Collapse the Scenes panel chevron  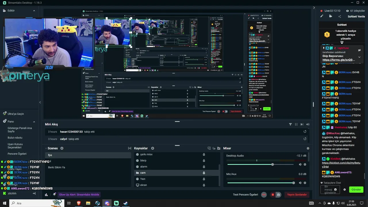(46, 148)
